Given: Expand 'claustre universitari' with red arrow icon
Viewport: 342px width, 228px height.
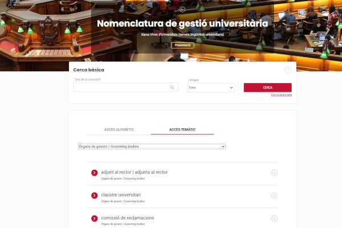Looking at the screenshot, I should pos(94,196).
